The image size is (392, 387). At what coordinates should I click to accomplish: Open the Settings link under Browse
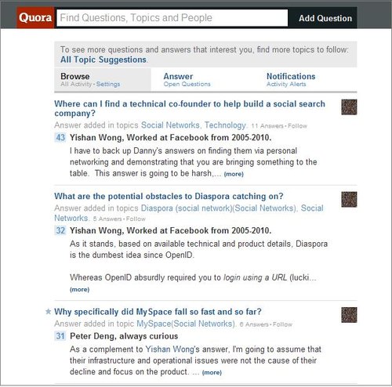click(x=108, y=84)
